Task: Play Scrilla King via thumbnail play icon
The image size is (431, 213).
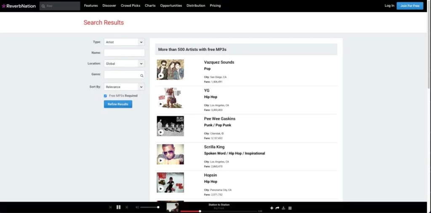Action: coord(161,160)
